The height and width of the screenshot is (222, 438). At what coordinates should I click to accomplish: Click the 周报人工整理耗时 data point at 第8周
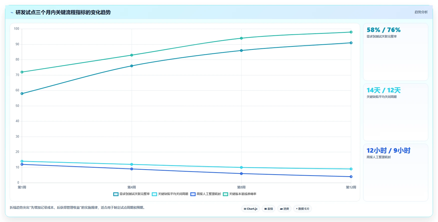pyautogui.click(x=241, y=174)
